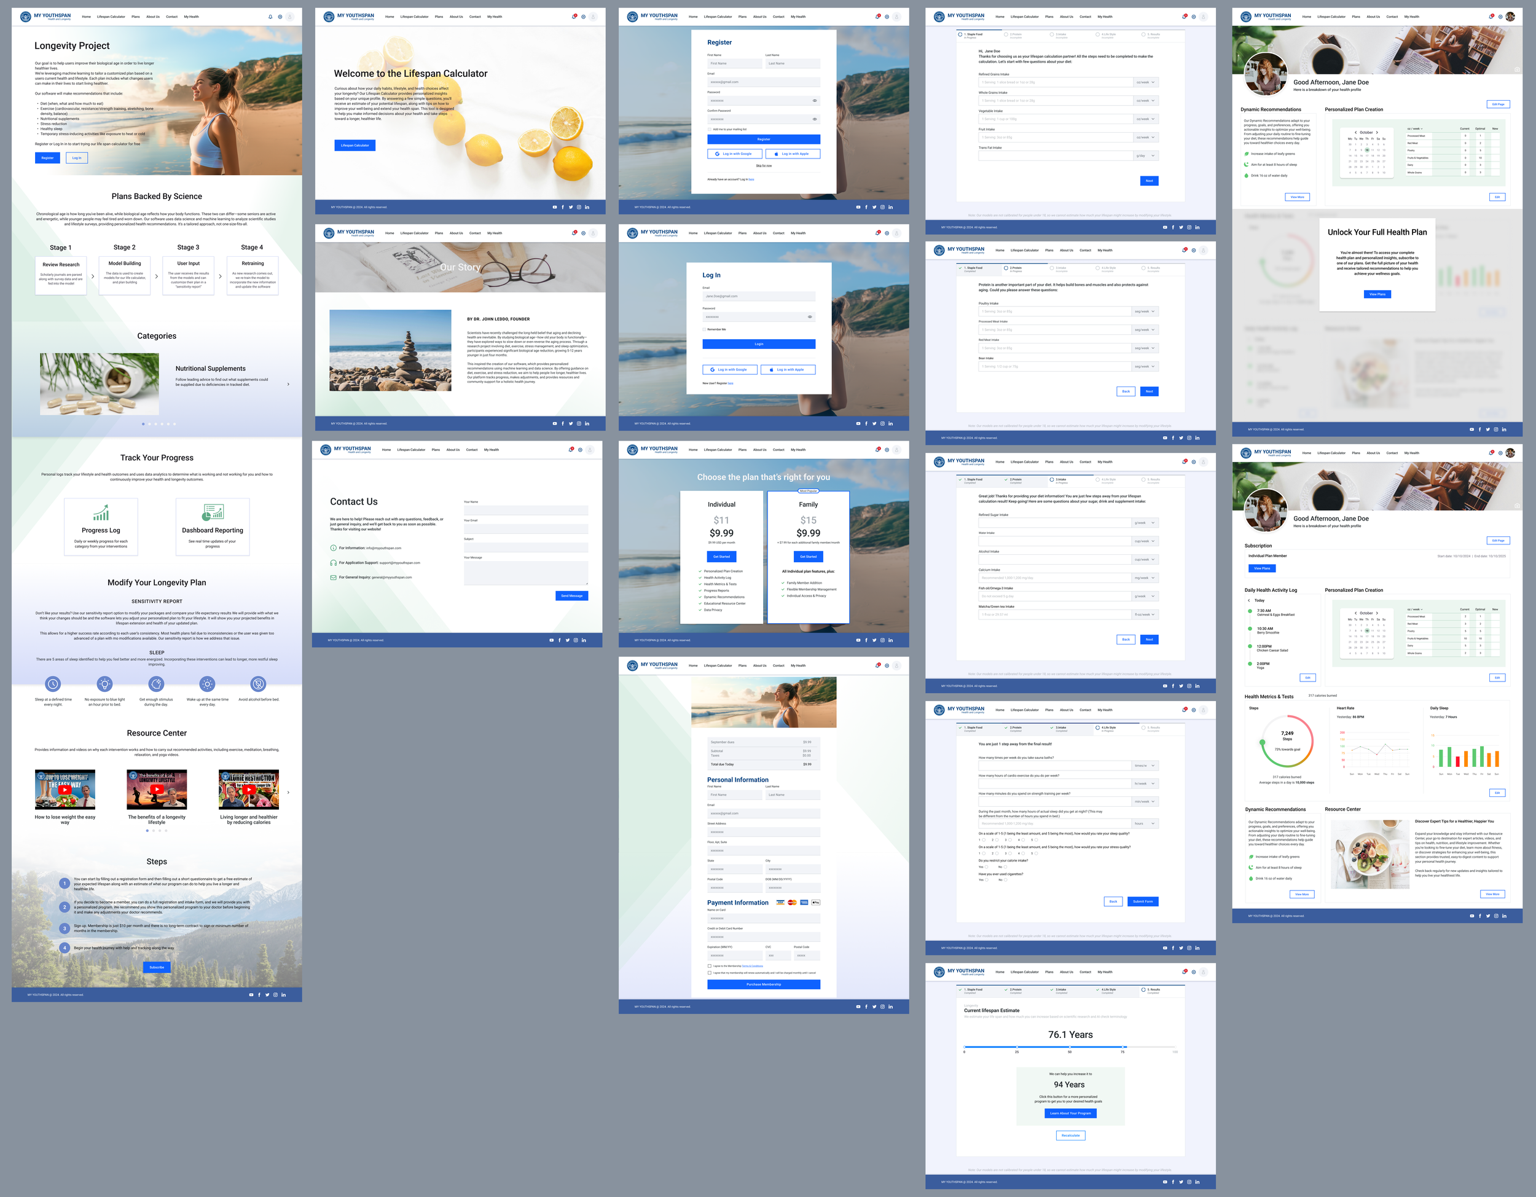Click Plans menu item above Log In form

[742, 233]
